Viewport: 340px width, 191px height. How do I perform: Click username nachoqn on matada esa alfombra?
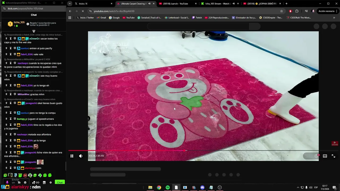22,134
